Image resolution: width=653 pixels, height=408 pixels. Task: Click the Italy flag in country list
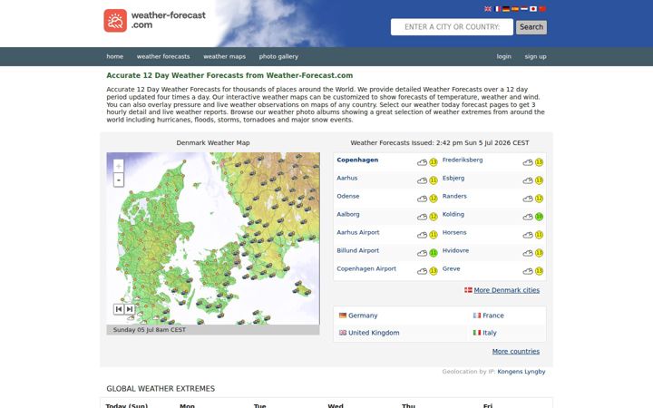coord(477,333)
